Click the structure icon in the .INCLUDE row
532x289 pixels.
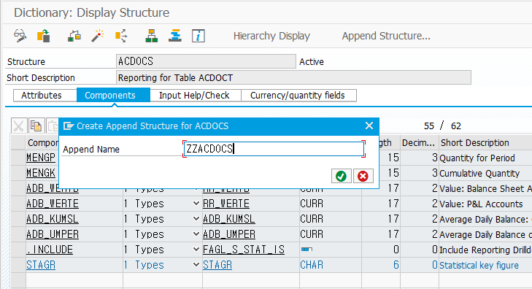click(x=307, y=250)
